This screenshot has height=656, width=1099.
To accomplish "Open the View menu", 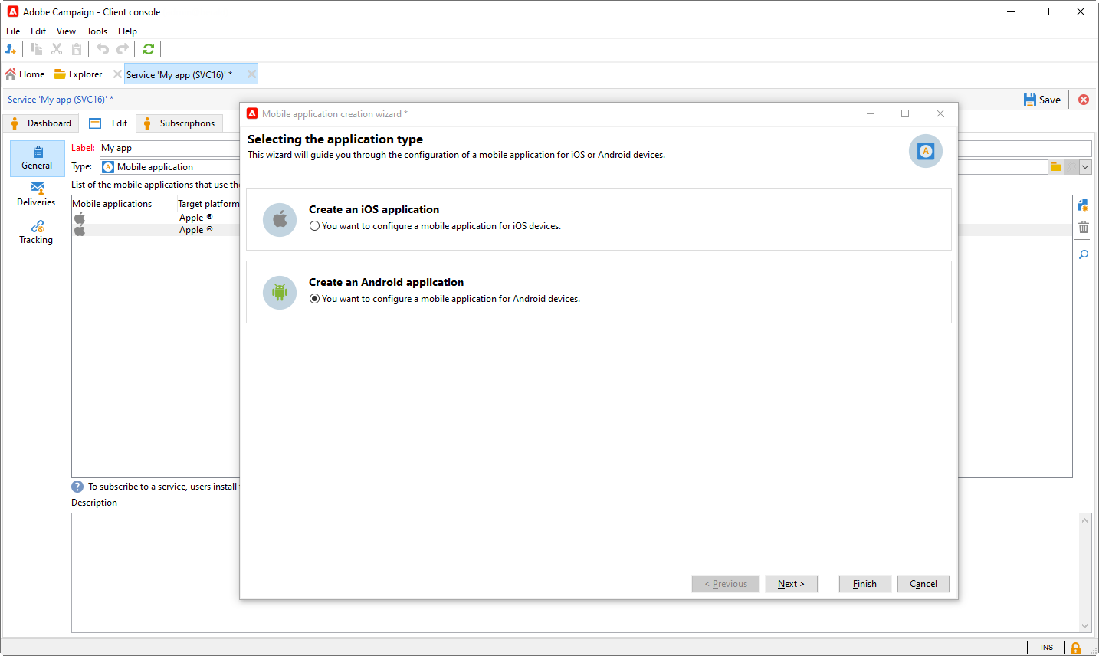I will 66,31.
